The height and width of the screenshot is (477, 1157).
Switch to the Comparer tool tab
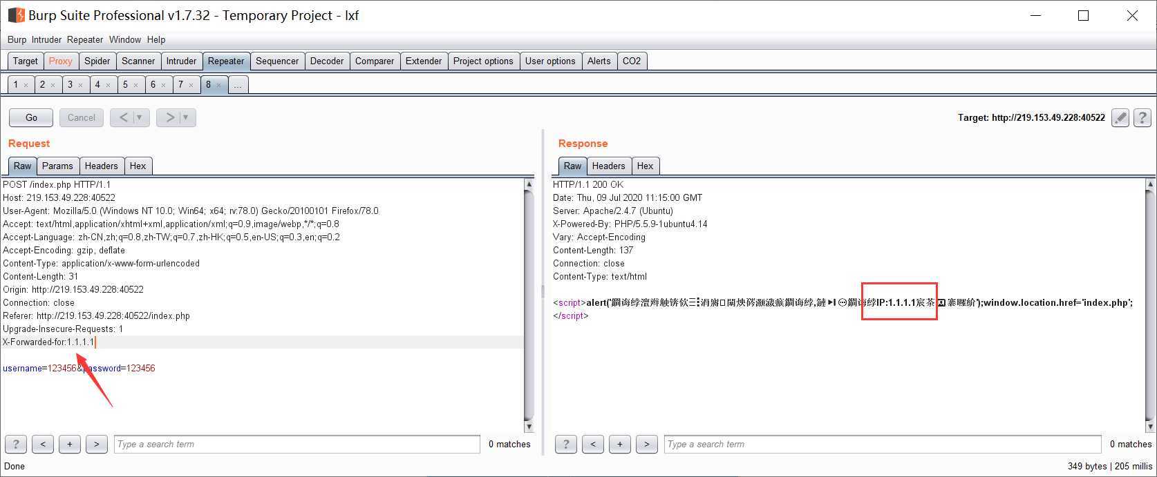click(x=375, y=61)
